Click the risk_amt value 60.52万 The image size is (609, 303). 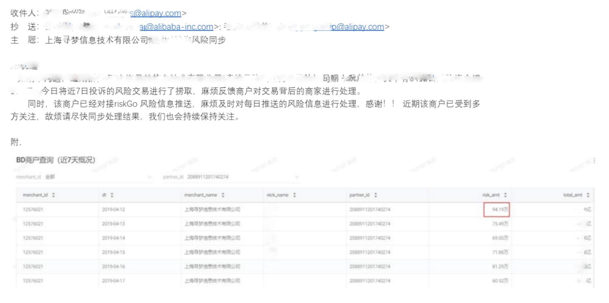tap(500, 281)
